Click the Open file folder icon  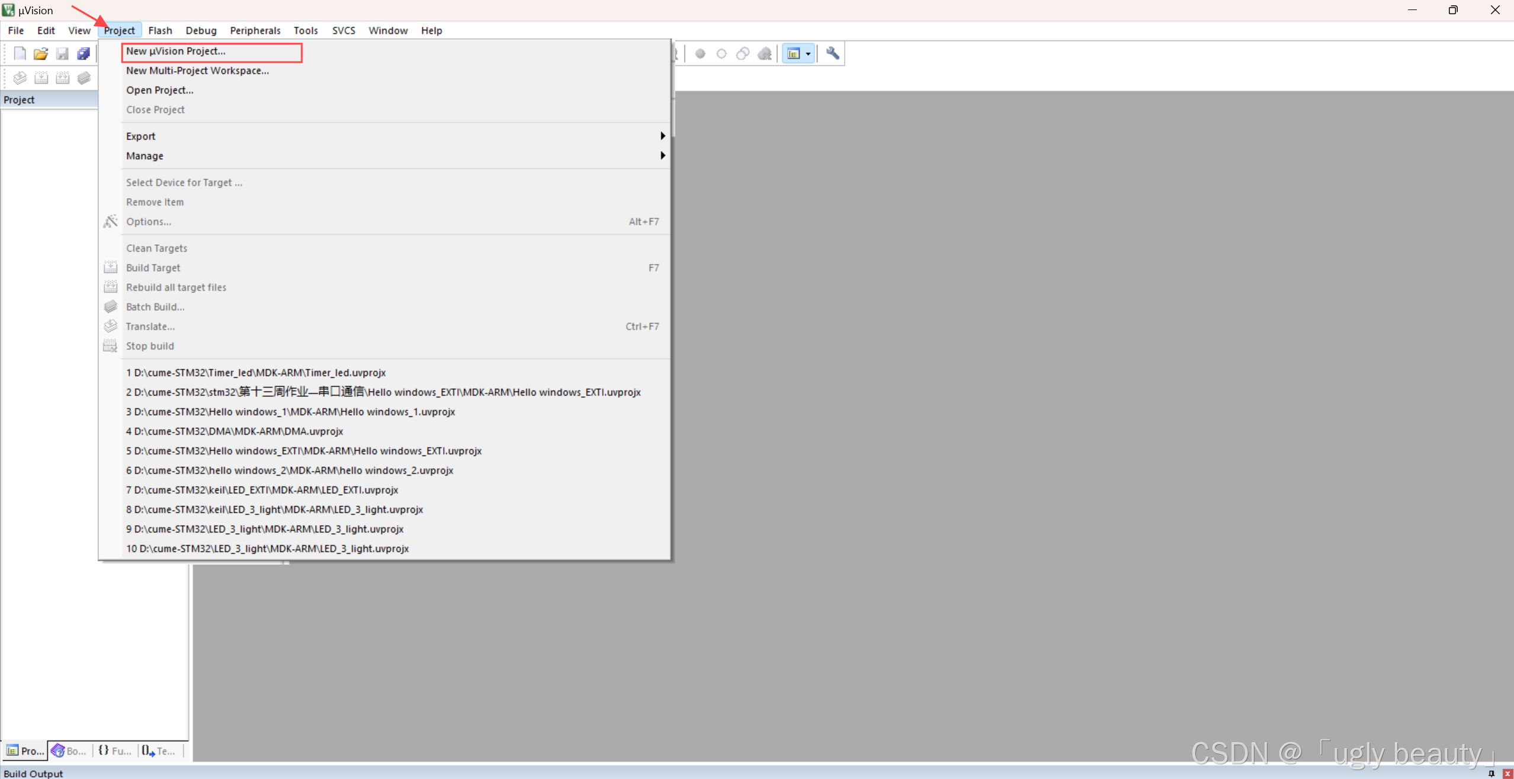click(40, 53)
